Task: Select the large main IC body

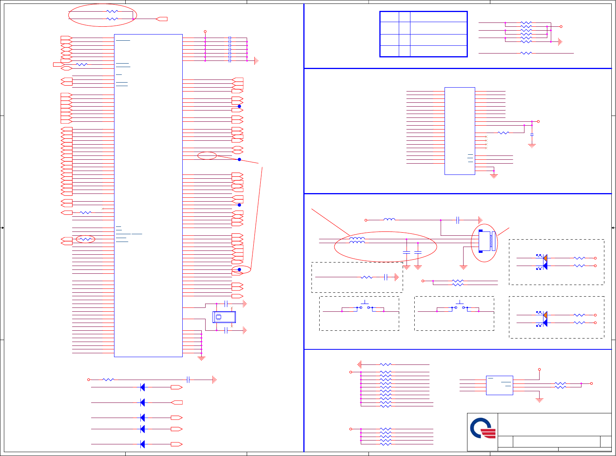Action: (x=148, y=195)
